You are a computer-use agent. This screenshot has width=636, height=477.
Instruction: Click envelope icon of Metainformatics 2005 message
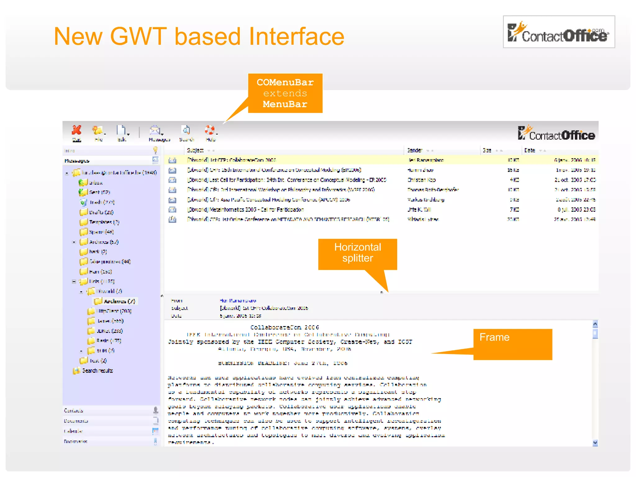click(172, 210)
